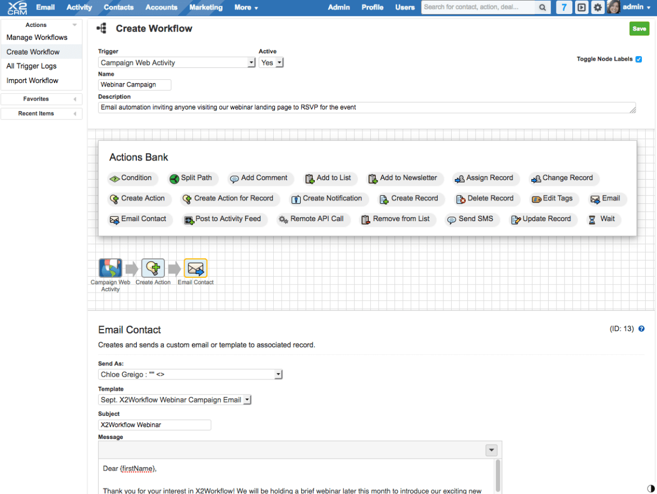Click the help icon beside ID 13
The width and height of the screenshot is (657, 494).
coord(641,329)
